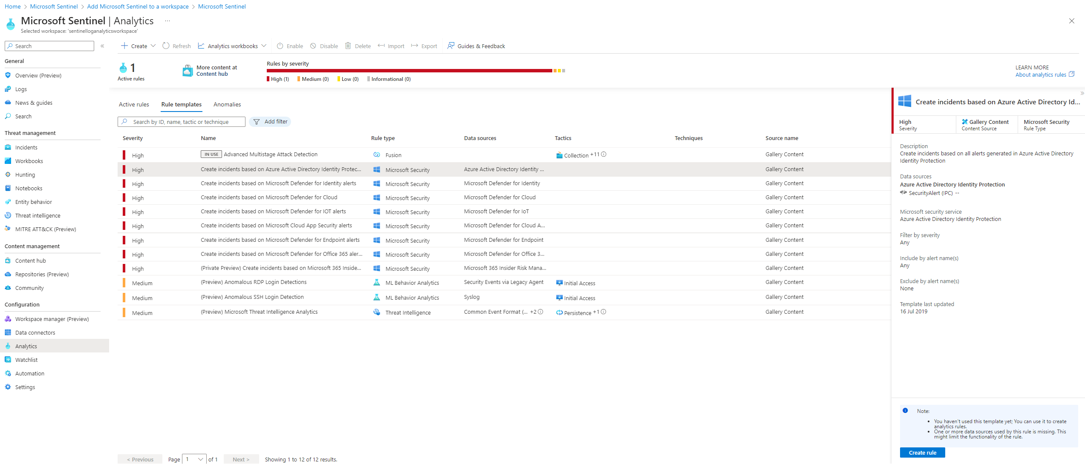
Task: Open Workbooks in threat management
Action: [x=29, y=161]
